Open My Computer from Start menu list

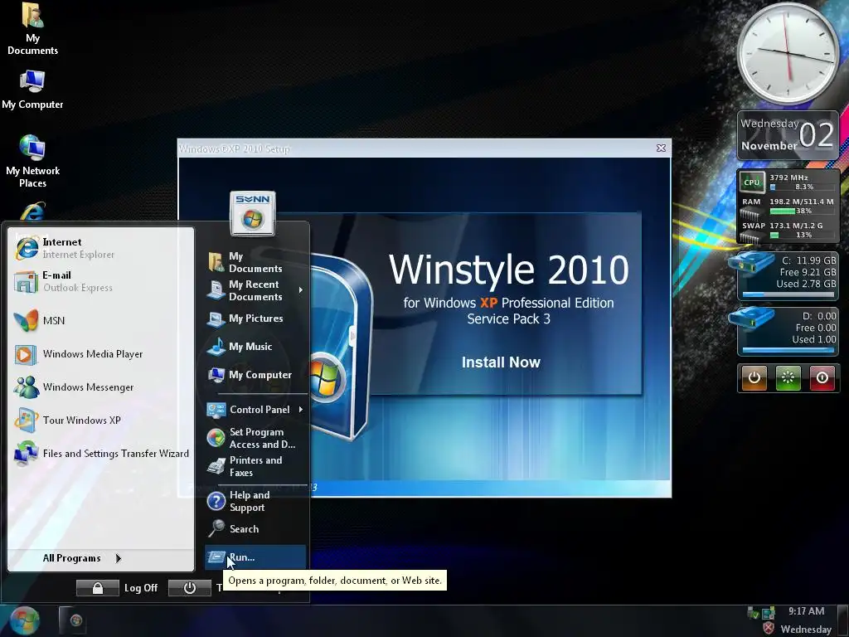[255, 375]
